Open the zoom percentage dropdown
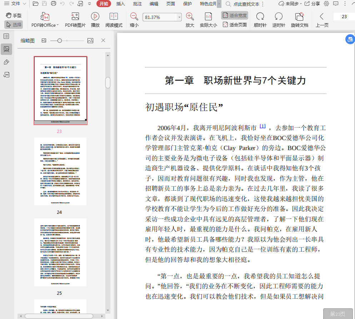The height and width of the screenshot is (319, 355). coord(179,17)
